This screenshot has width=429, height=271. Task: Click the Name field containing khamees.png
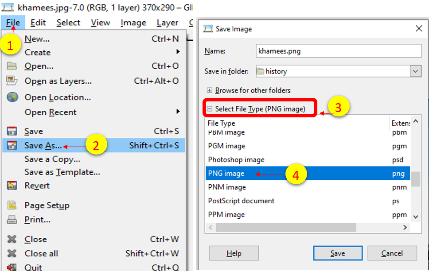point(339,51)
